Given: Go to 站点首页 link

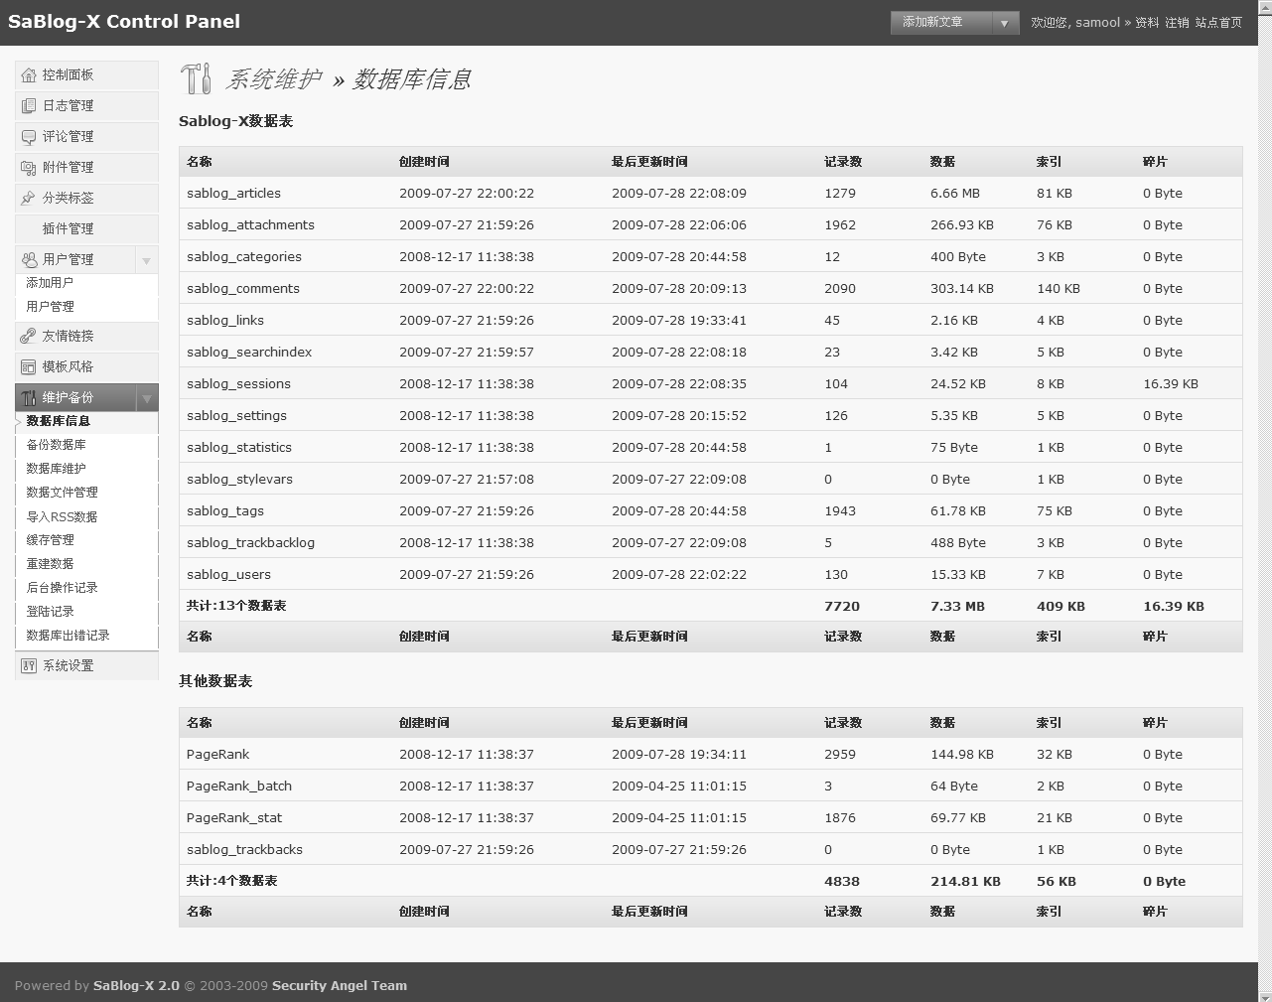Looking at the screenshot, I should 1218,23.
